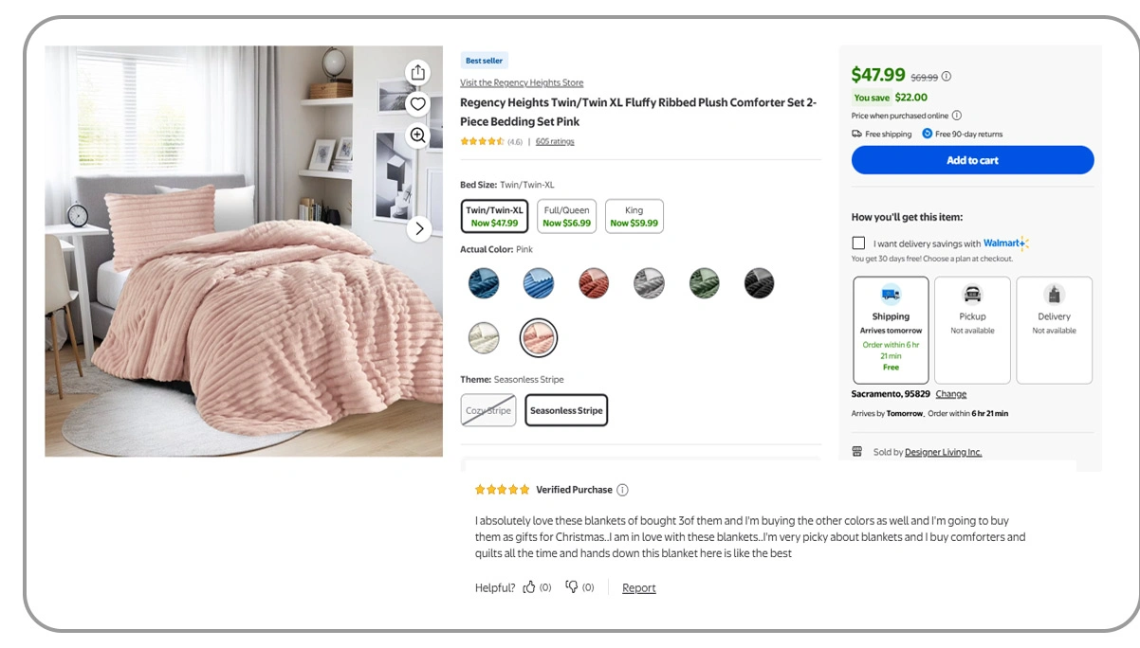Give the review a thumbs down

pyautogui.click(x=575, y=587)
